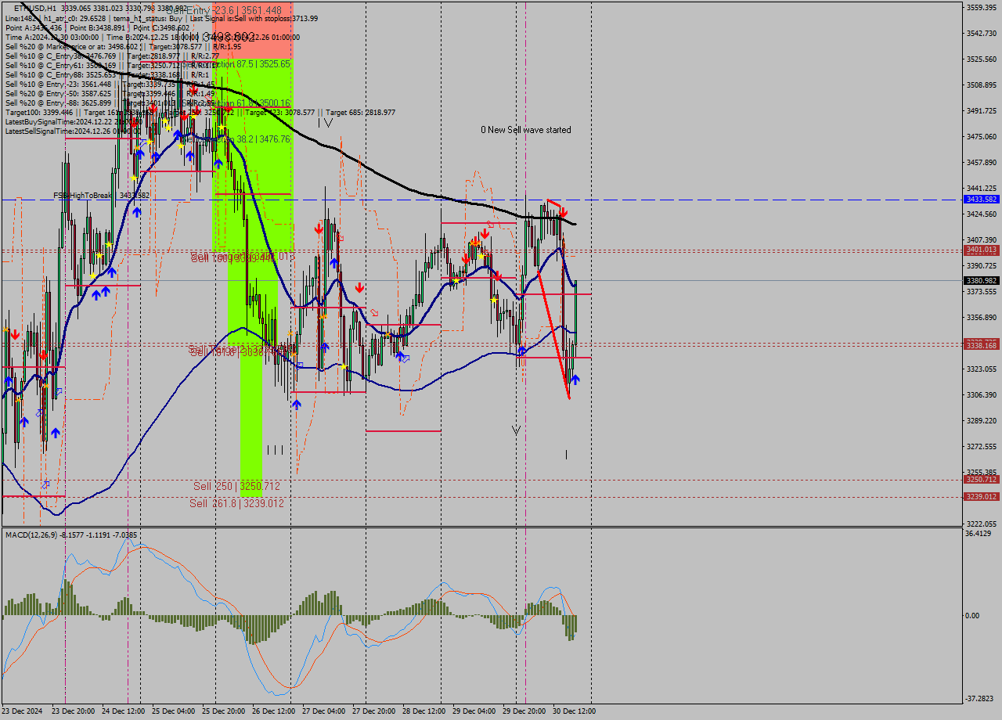
Task: Click the '28 Dec 12:00' time axis label
Action: point(424,711)
